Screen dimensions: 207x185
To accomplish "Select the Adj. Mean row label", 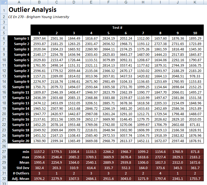I will 19,179.
